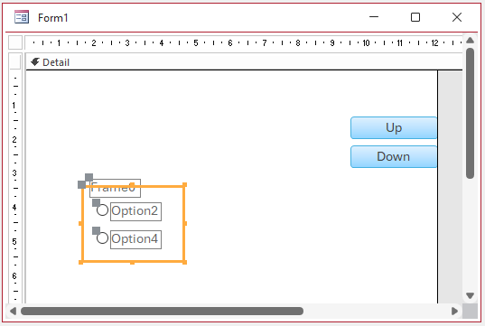Screen dimensions: 485x326
Task: Click the Detail section bar
Action: [x=244, y=62]
